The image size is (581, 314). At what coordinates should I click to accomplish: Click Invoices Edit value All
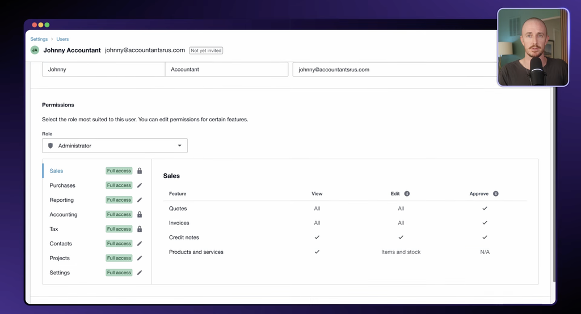401,223
